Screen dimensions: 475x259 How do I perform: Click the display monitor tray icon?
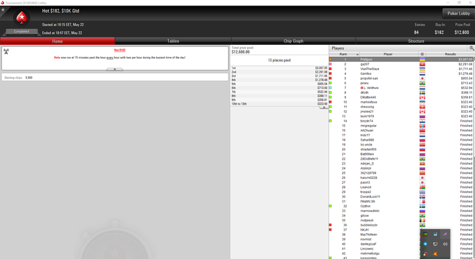tap(436, 244)
